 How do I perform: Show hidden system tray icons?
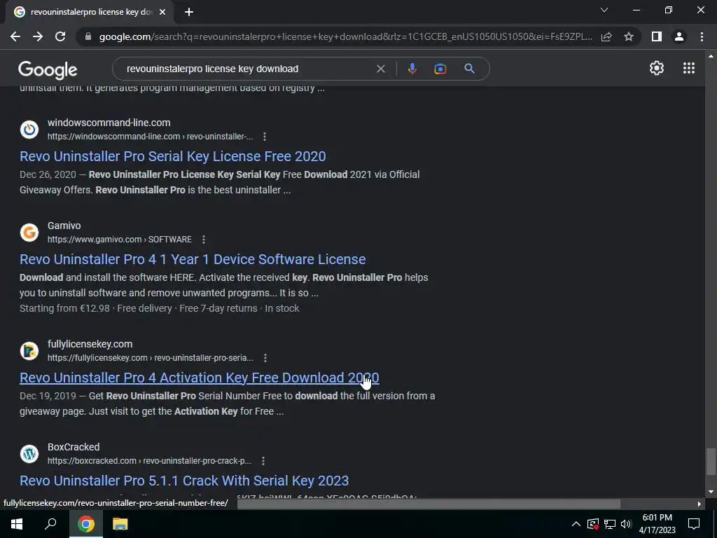pos(576,524)
